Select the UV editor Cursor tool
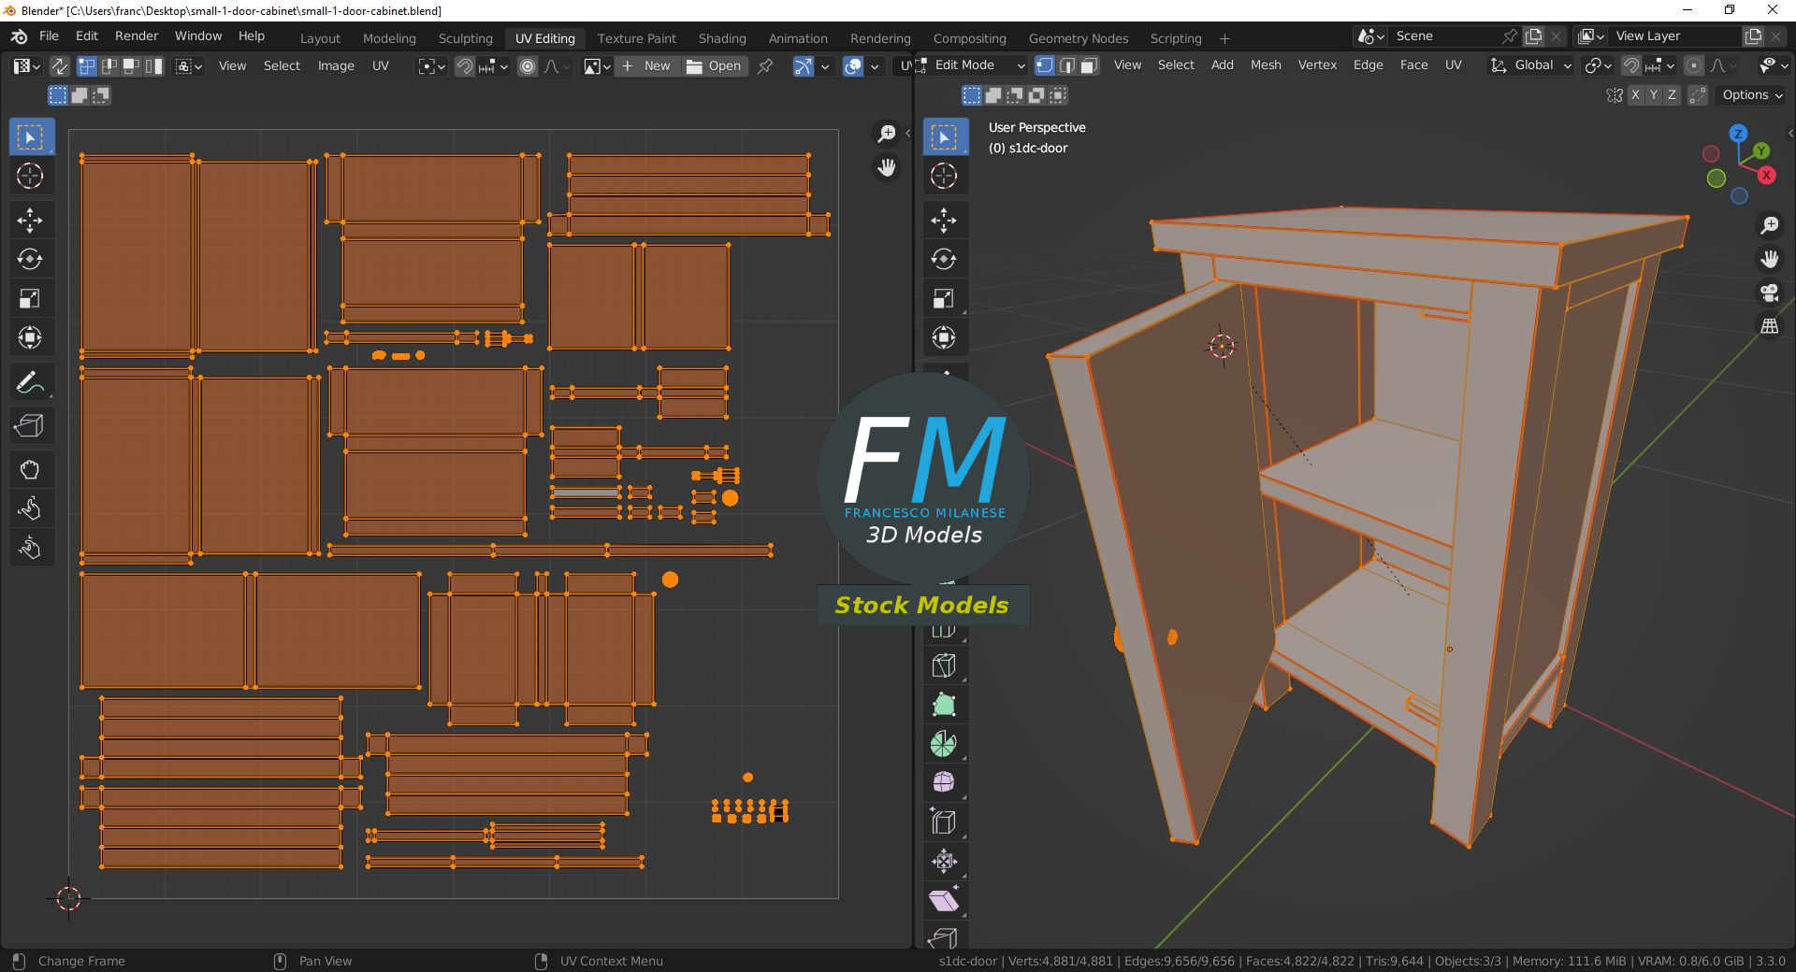The image size is (1796, 972). click(30, 176)
